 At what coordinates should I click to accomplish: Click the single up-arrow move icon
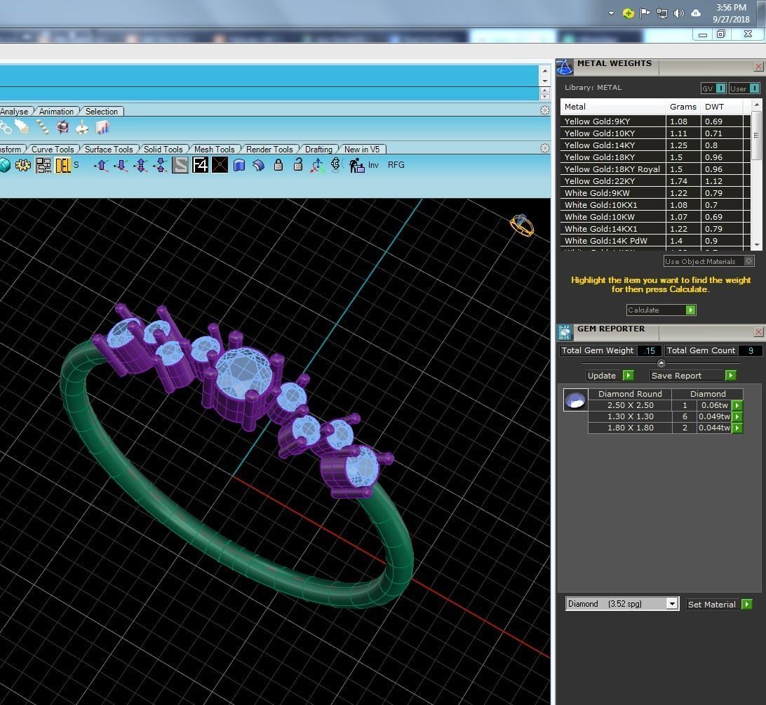101,166
